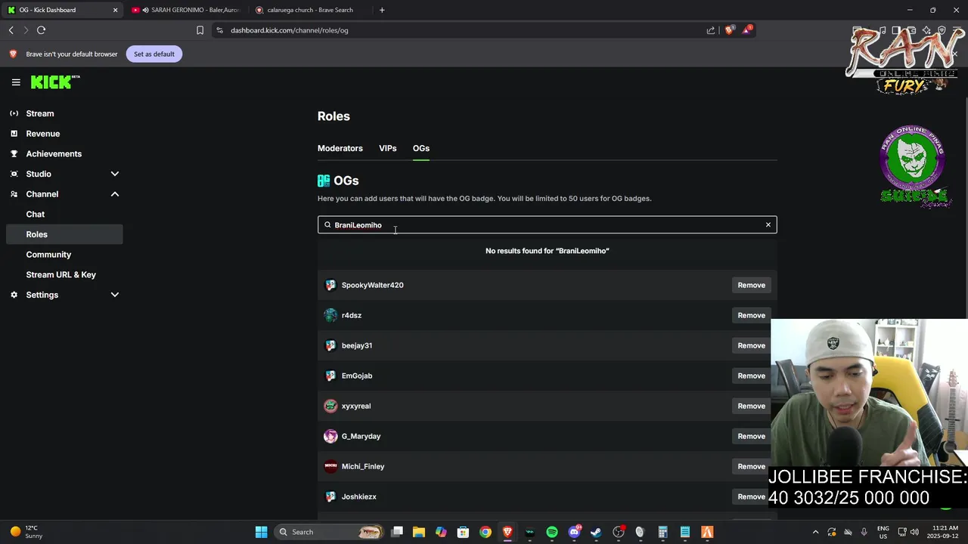The height and width of the screenshot is (544, 968).
Task: Click r4dsz avatar
Action: [330, 315]
